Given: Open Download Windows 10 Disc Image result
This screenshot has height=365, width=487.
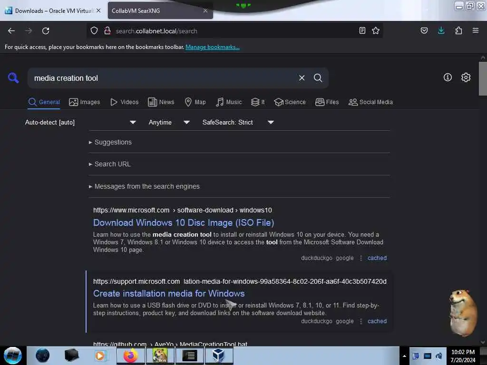Looking at the screenshot, I should coord(184,223).
